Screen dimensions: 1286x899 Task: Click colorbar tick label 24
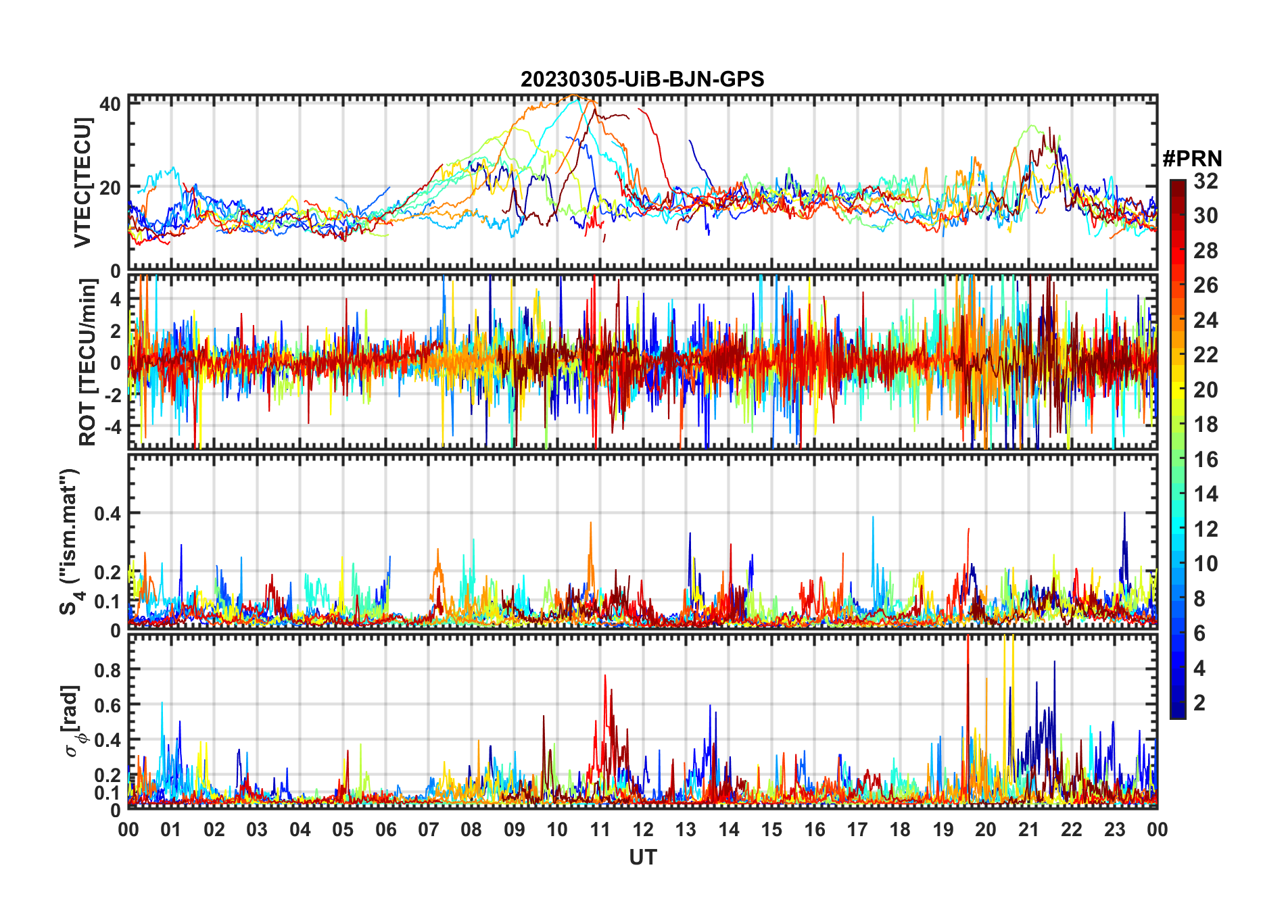click(1206, 320)
